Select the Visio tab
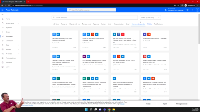Screen dimensions: 200x112 point(110,24)
